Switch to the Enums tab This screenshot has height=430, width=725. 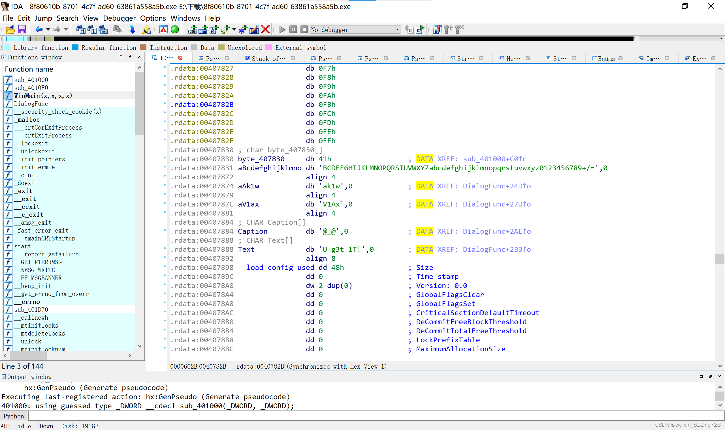point(606,59)
